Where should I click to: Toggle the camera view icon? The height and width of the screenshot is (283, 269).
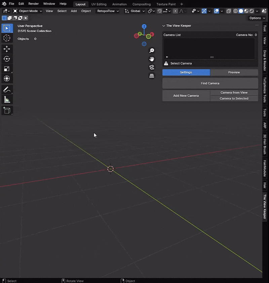pos(152,67)
